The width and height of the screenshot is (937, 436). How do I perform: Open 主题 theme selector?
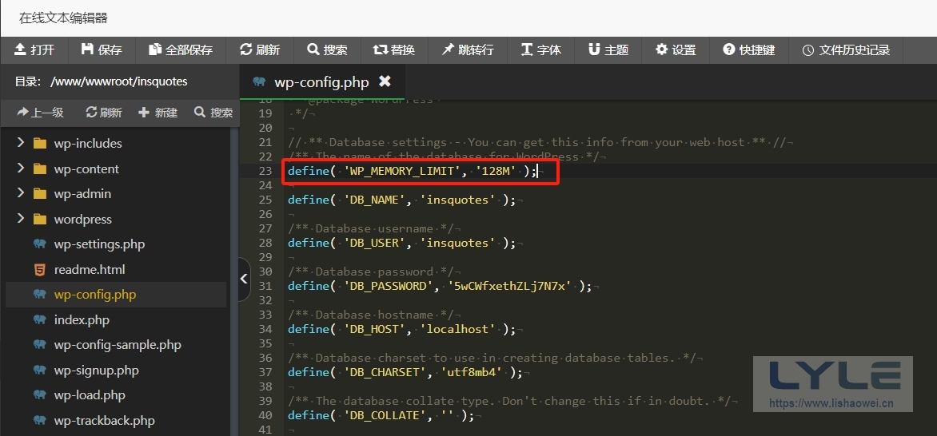click(x=608, y=50)
